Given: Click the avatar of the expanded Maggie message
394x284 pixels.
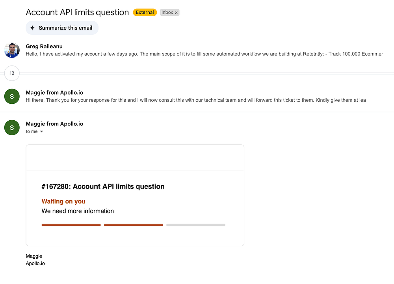Looking at the screenshot, I should [x=12, y=127].
